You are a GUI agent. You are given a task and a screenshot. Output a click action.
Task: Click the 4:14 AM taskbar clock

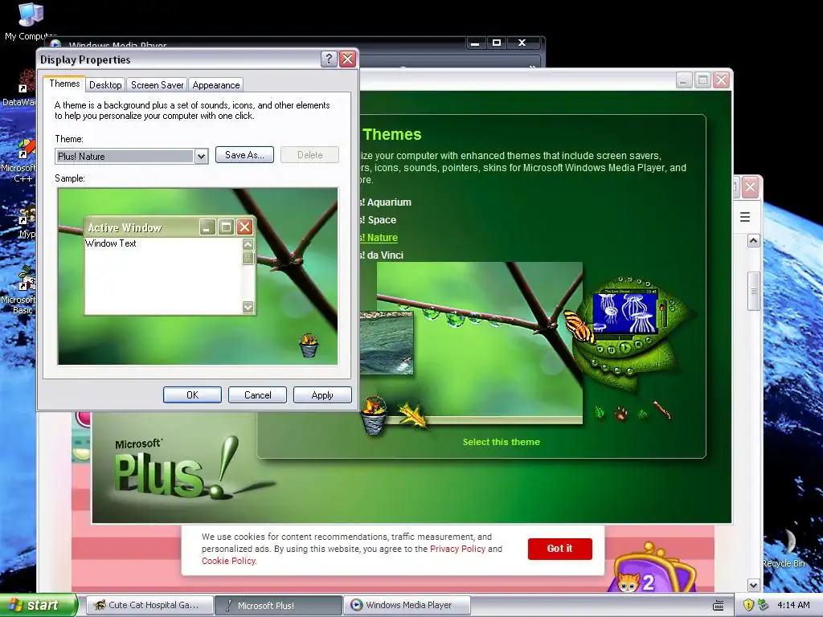coord(793,605)
